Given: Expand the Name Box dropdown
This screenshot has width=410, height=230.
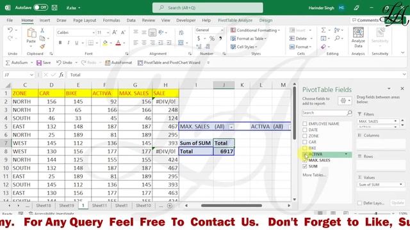Looking at the screenshot, I should [31, 75].
